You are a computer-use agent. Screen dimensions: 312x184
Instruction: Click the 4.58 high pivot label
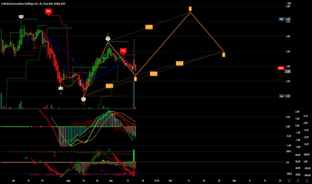[21, 16]
